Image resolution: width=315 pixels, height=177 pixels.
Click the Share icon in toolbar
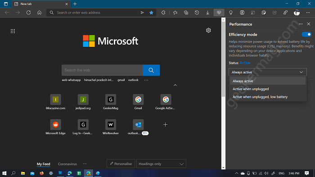(x=274, y=13)
